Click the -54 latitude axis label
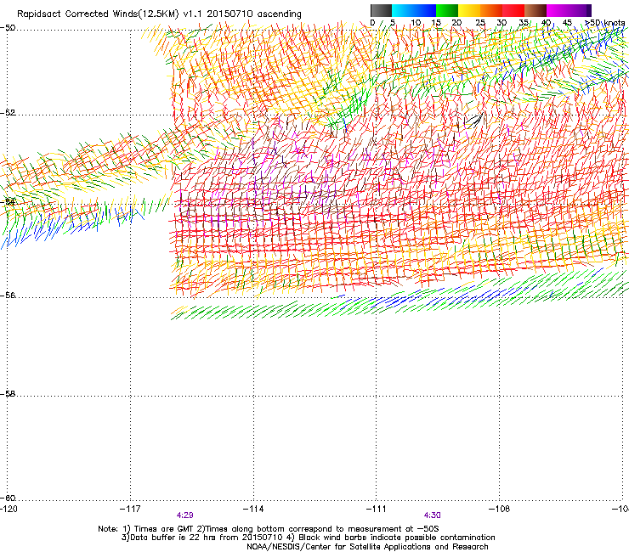629x552 pixels. (8, 201)
